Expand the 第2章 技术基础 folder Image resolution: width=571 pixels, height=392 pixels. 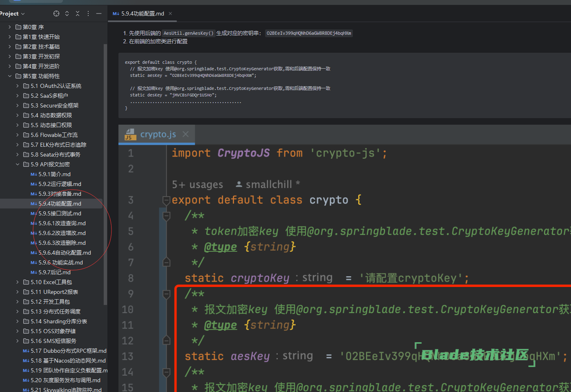(9, 47)
